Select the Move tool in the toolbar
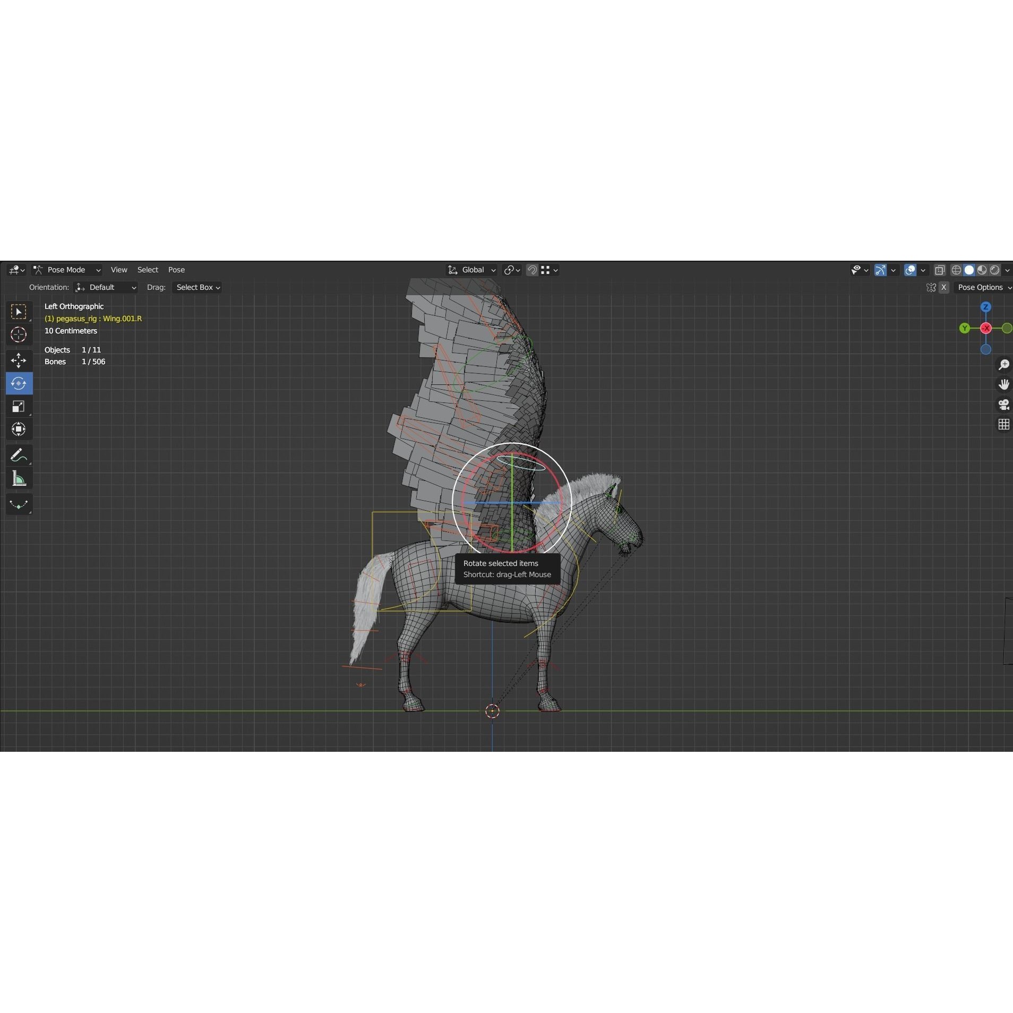The image size is (1013, 1013). (19, 360)
